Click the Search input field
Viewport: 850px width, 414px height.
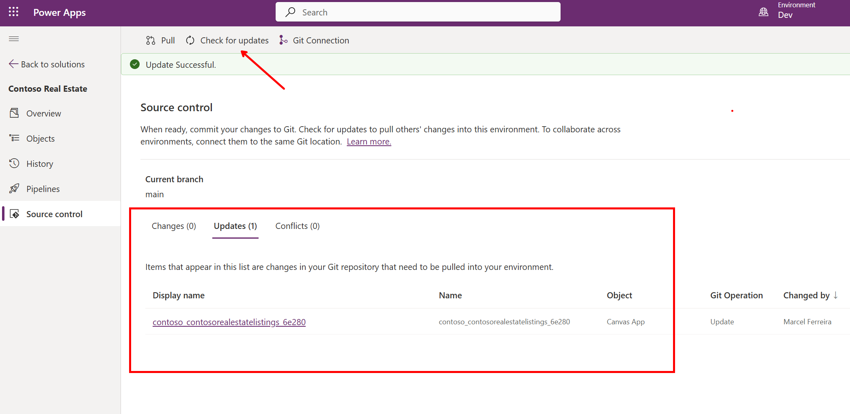point(418,12)
